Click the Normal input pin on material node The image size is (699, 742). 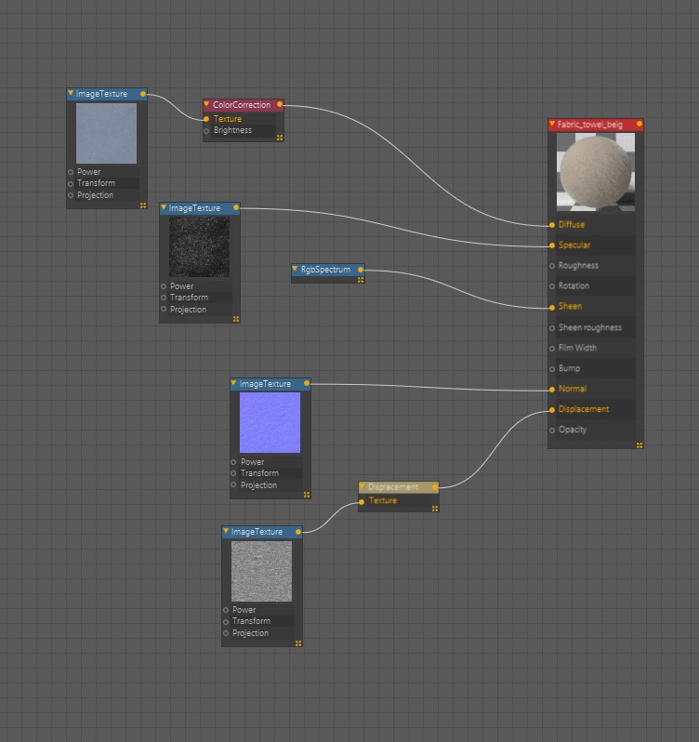coord(552,389)
